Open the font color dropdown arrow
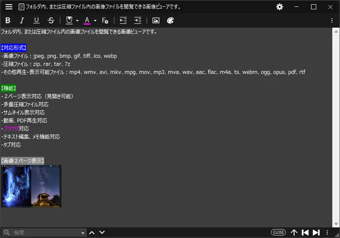Image resolution: width=340 pixels, height=238 pixels. pyautogui.click(x=95, y=20)
